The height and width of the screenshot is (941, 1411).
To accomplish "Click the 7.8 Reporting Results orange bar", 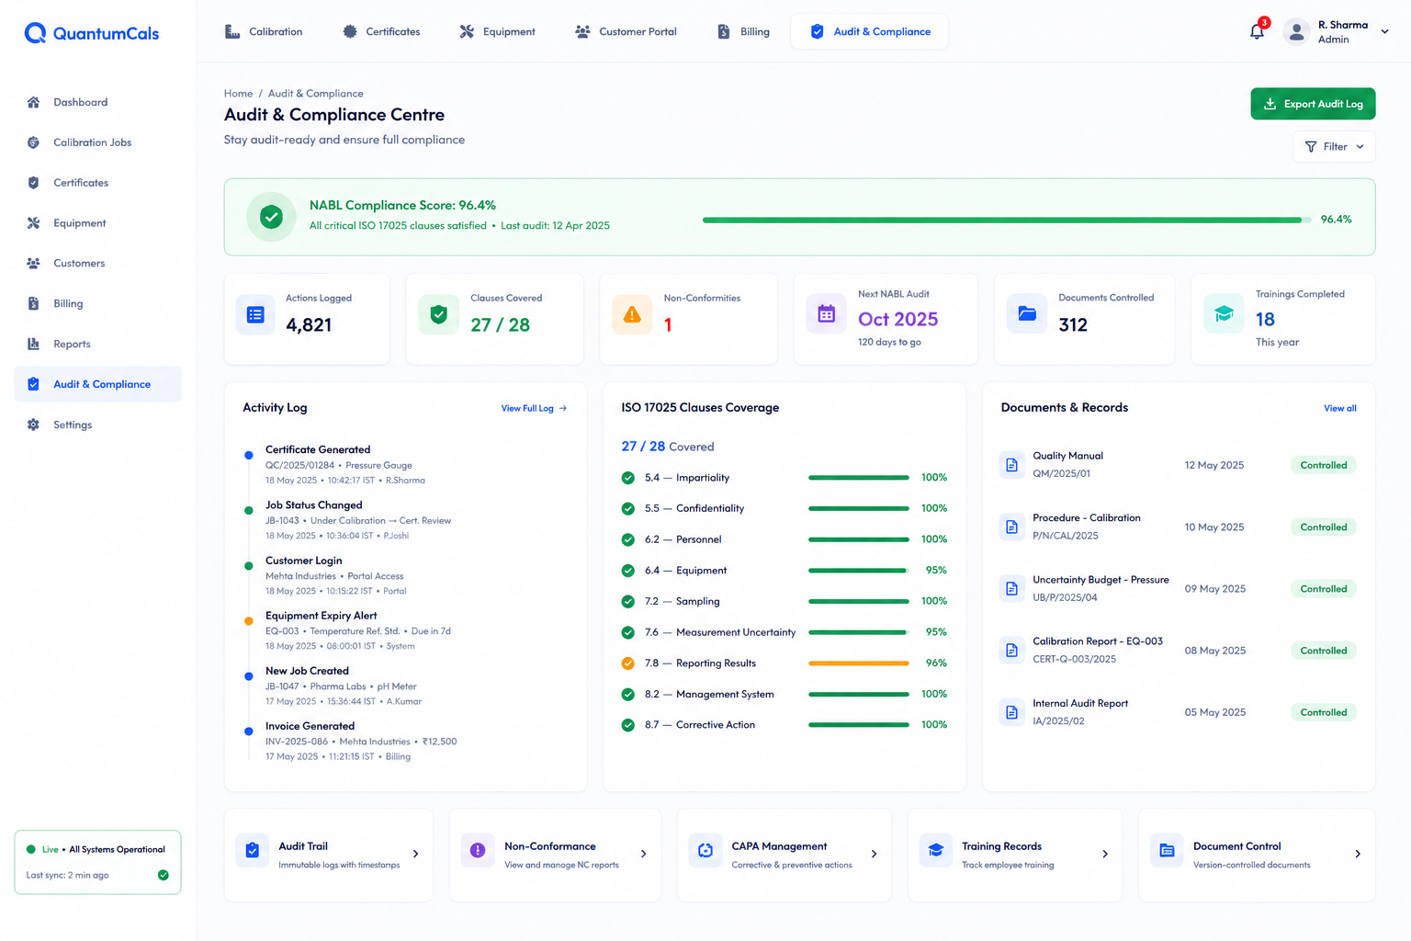I will click(859, 663).
